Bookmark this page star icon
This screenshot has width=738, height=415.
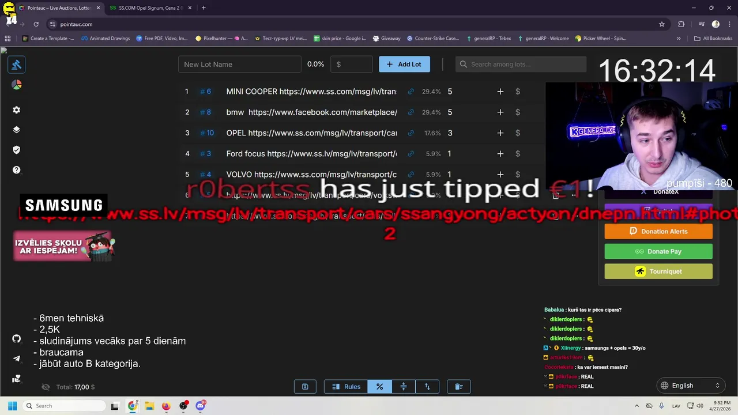[x=662, y=24]
